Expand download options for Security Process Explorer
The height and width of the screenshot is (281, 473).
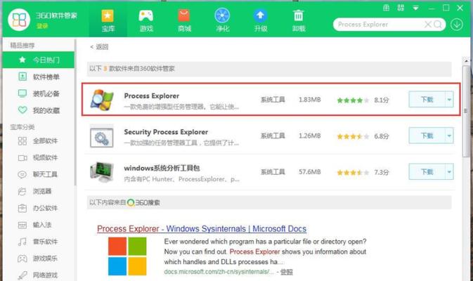pos(450,136)
